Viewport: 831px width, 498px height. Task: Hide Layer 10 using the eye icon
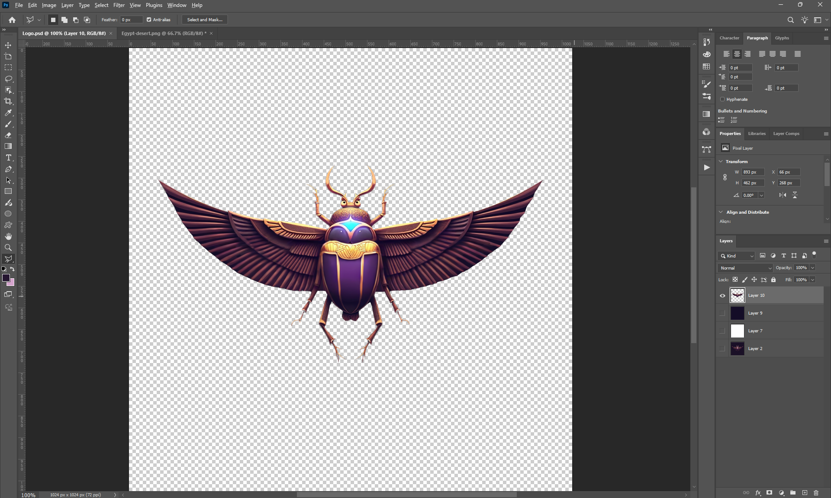(x=722, y=296)
